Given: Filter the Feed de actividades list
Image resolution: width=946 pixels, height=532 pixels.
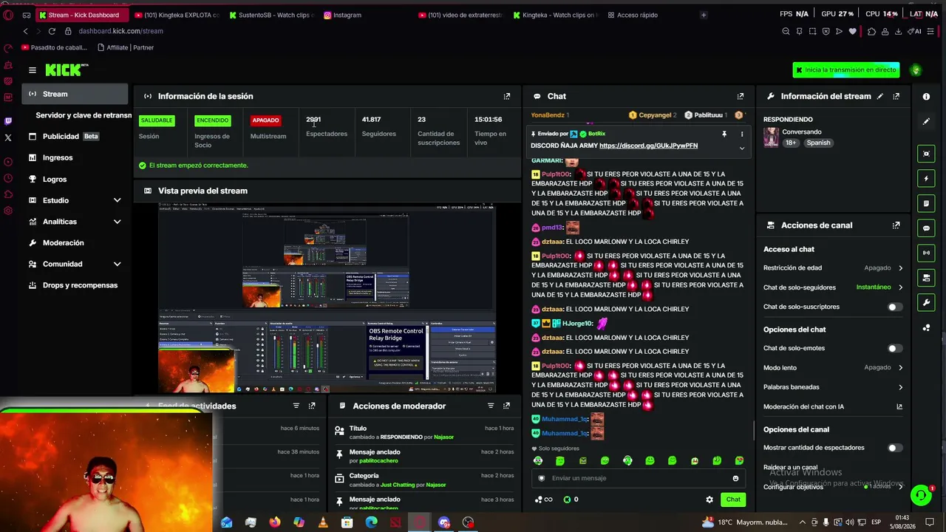Looking at the screenshot, I should click(296, 406).
